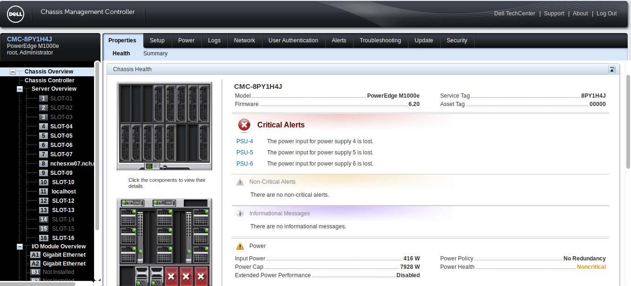Select the Health sub-tab

point(121,53)
